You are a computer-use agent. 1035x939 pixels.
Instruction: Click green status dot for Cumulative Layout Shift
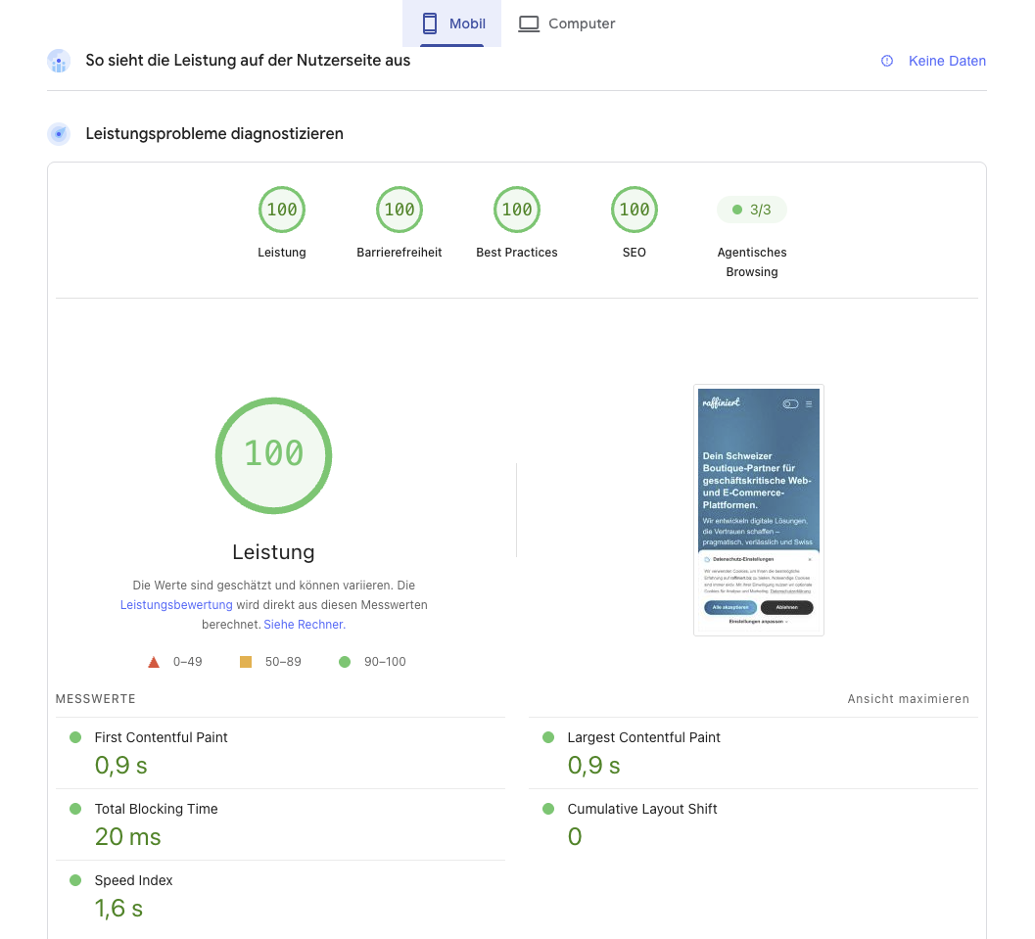coord(548,809)
